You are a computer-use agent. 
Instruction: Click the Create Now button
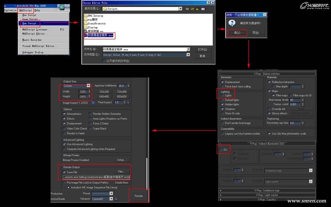[x=122, y=182]
